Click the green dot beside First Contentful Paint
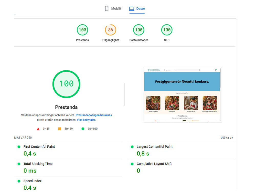This screenshot has width=256, height=192. (19, 147)
